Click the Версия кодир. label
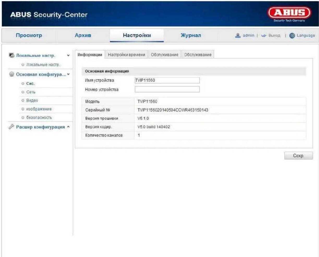319x257 pixels. (99, 127)
